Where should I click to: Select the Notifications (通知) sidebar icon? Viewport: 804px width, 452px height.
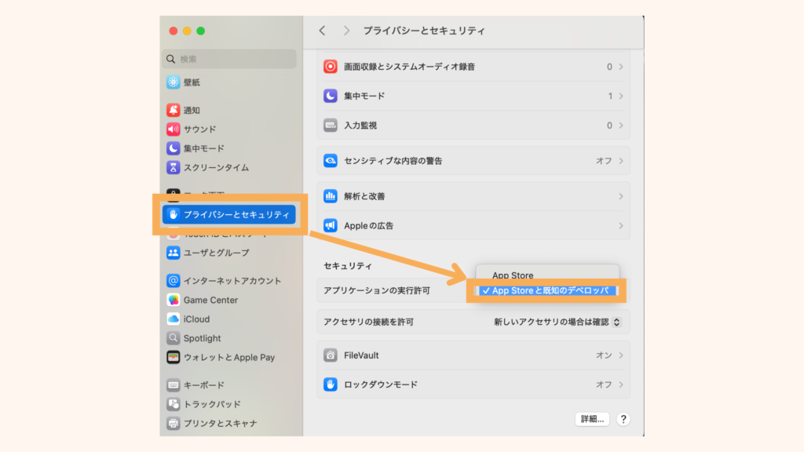[174, 110]
